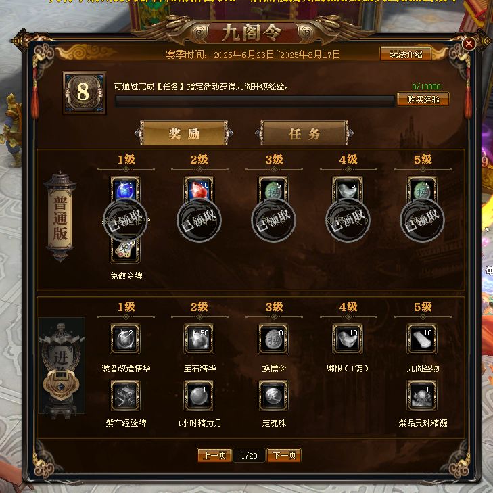Viewport: 493px width, 493px height.
Task: Click the 免做令牌 token icon
Action: click(x=125, y=250)
